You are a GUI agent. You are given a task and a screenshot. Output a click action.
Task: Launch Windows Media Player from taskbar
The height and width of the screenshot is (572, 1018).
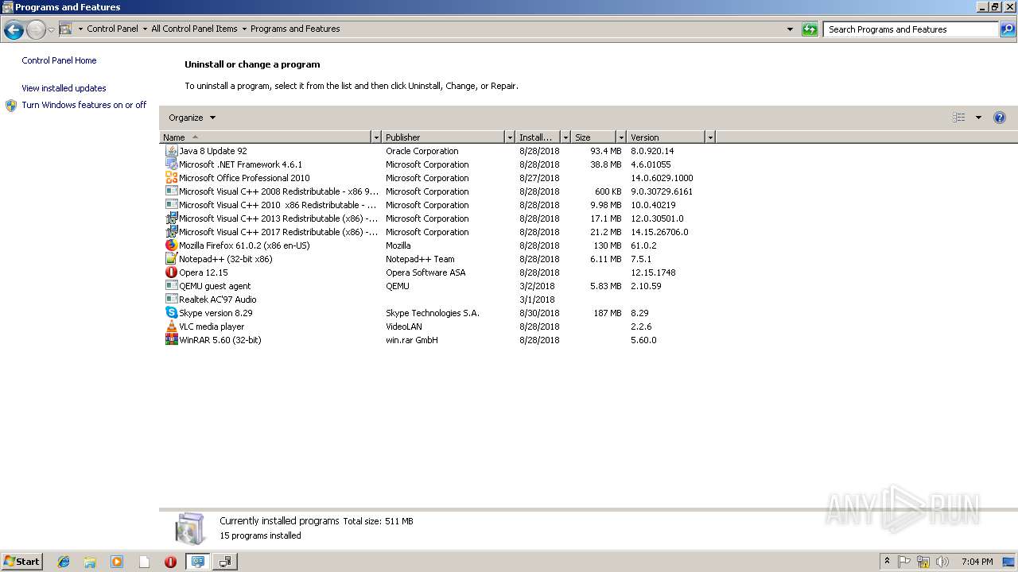(117, 562)
